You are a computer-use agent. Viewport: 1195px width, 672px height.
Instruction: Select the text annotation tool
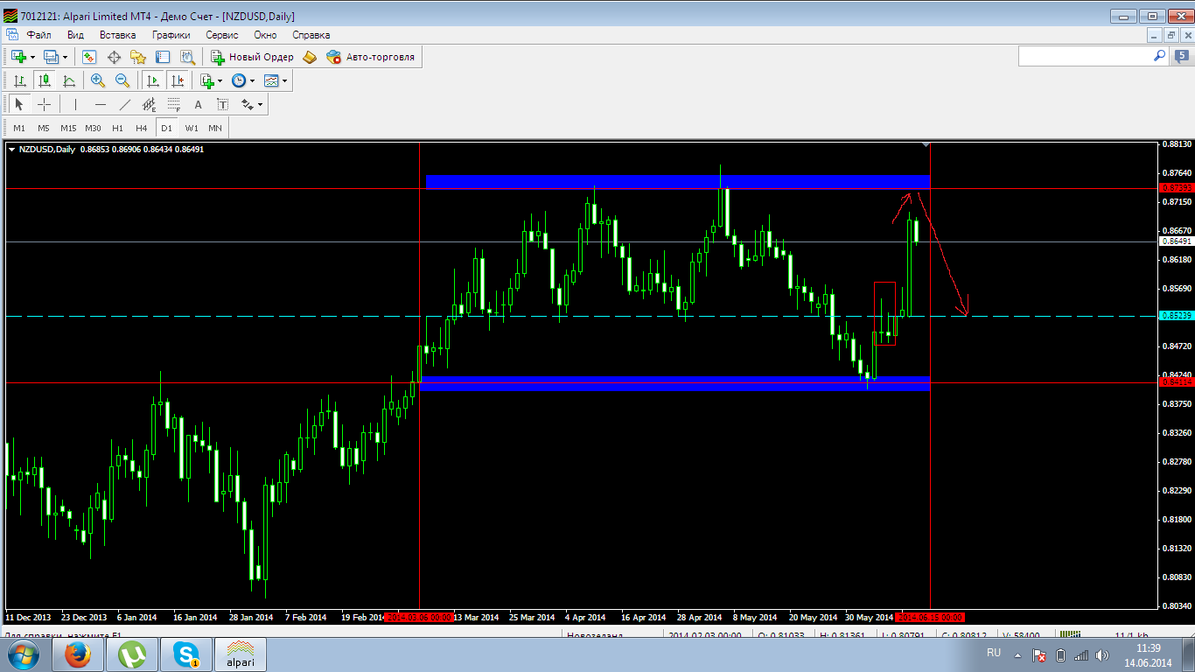pyautogui.click(x=199, y=104)
